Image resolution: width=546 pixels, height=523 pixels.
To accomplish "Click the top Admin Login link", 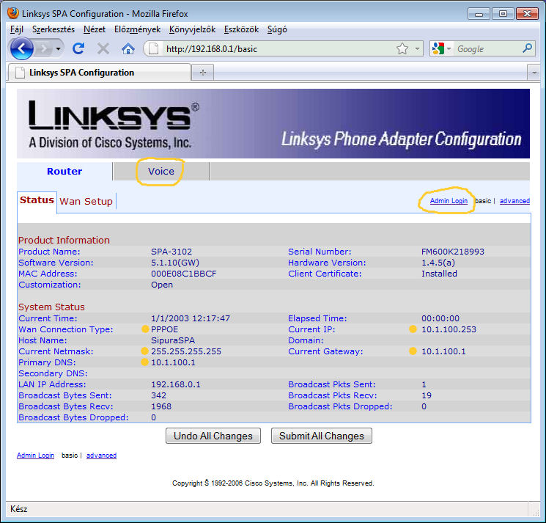I will click(449, 201).
